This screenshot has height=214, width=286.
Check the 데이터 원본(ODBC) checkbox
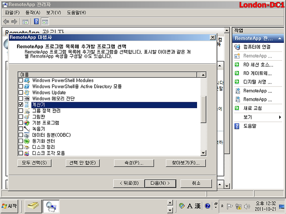(21, 135)
